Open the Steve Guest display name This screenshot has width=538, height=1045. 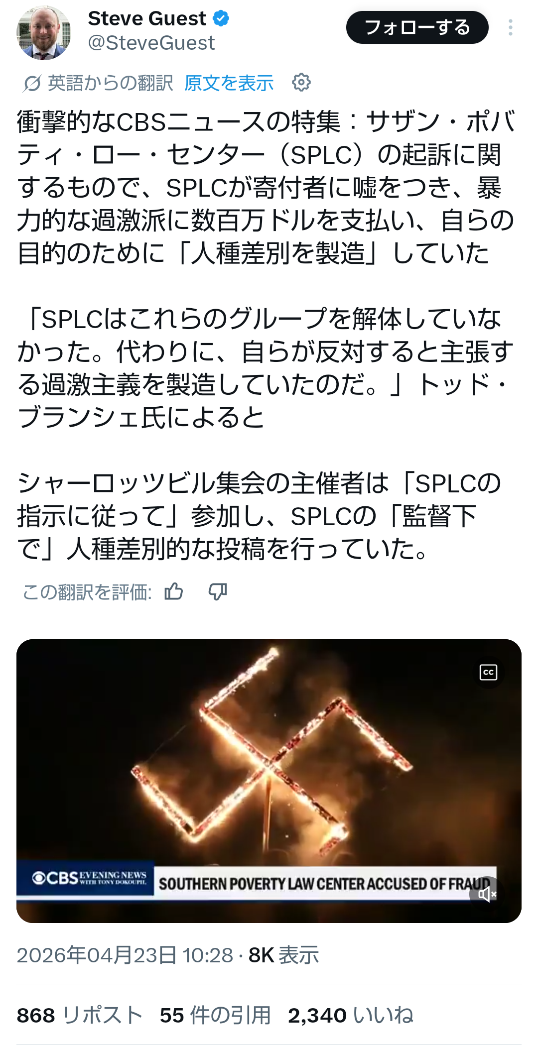(147, 19)
